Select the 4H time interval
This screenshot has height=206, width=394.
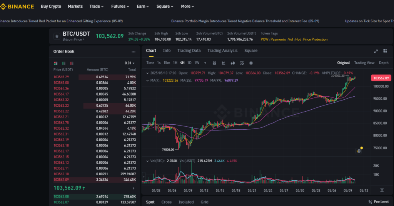(182, 63)
